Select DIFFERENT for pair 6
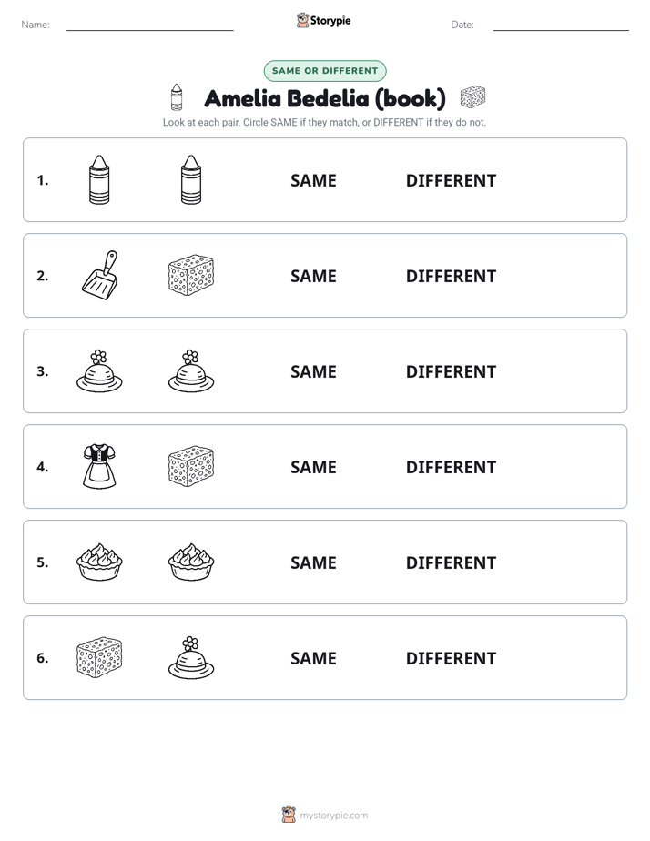 [x=451, y=658]
